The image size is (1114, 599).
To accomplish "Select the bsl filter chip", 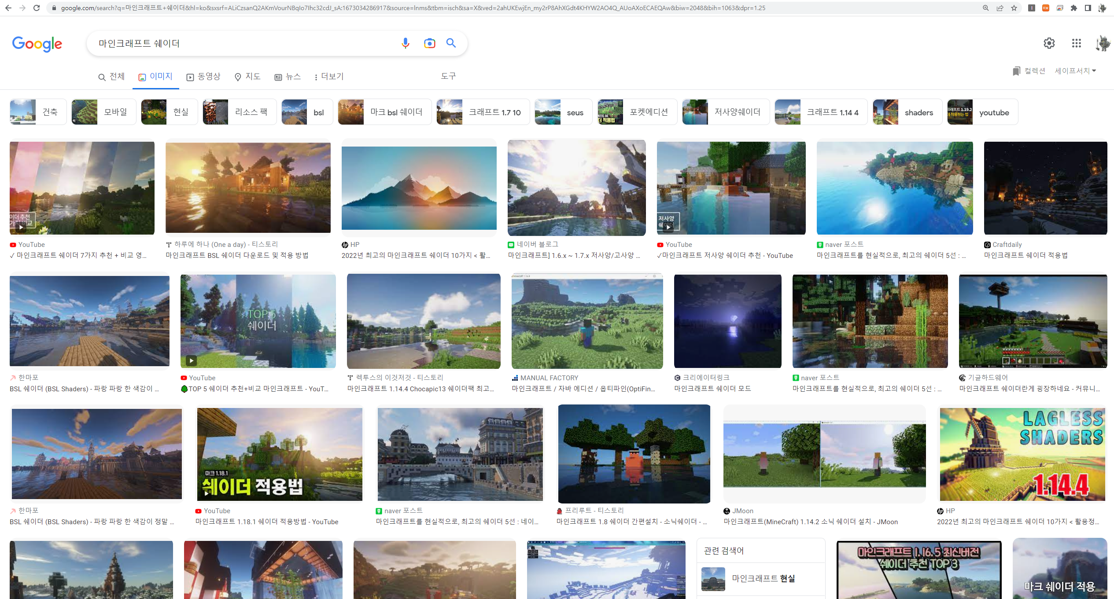I will coord(307,112).
